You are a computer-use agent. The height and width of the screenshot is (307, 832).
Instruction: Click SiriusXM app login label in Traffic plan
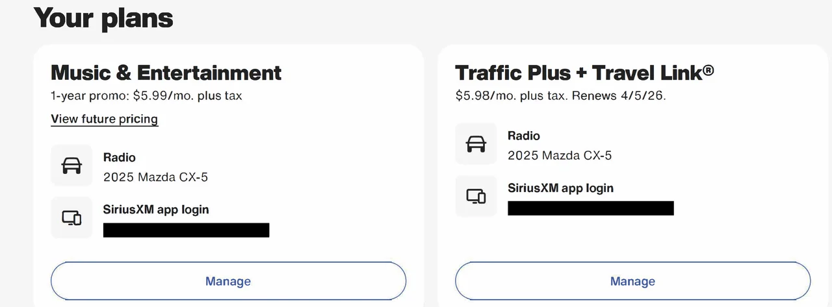coord(560,188)
